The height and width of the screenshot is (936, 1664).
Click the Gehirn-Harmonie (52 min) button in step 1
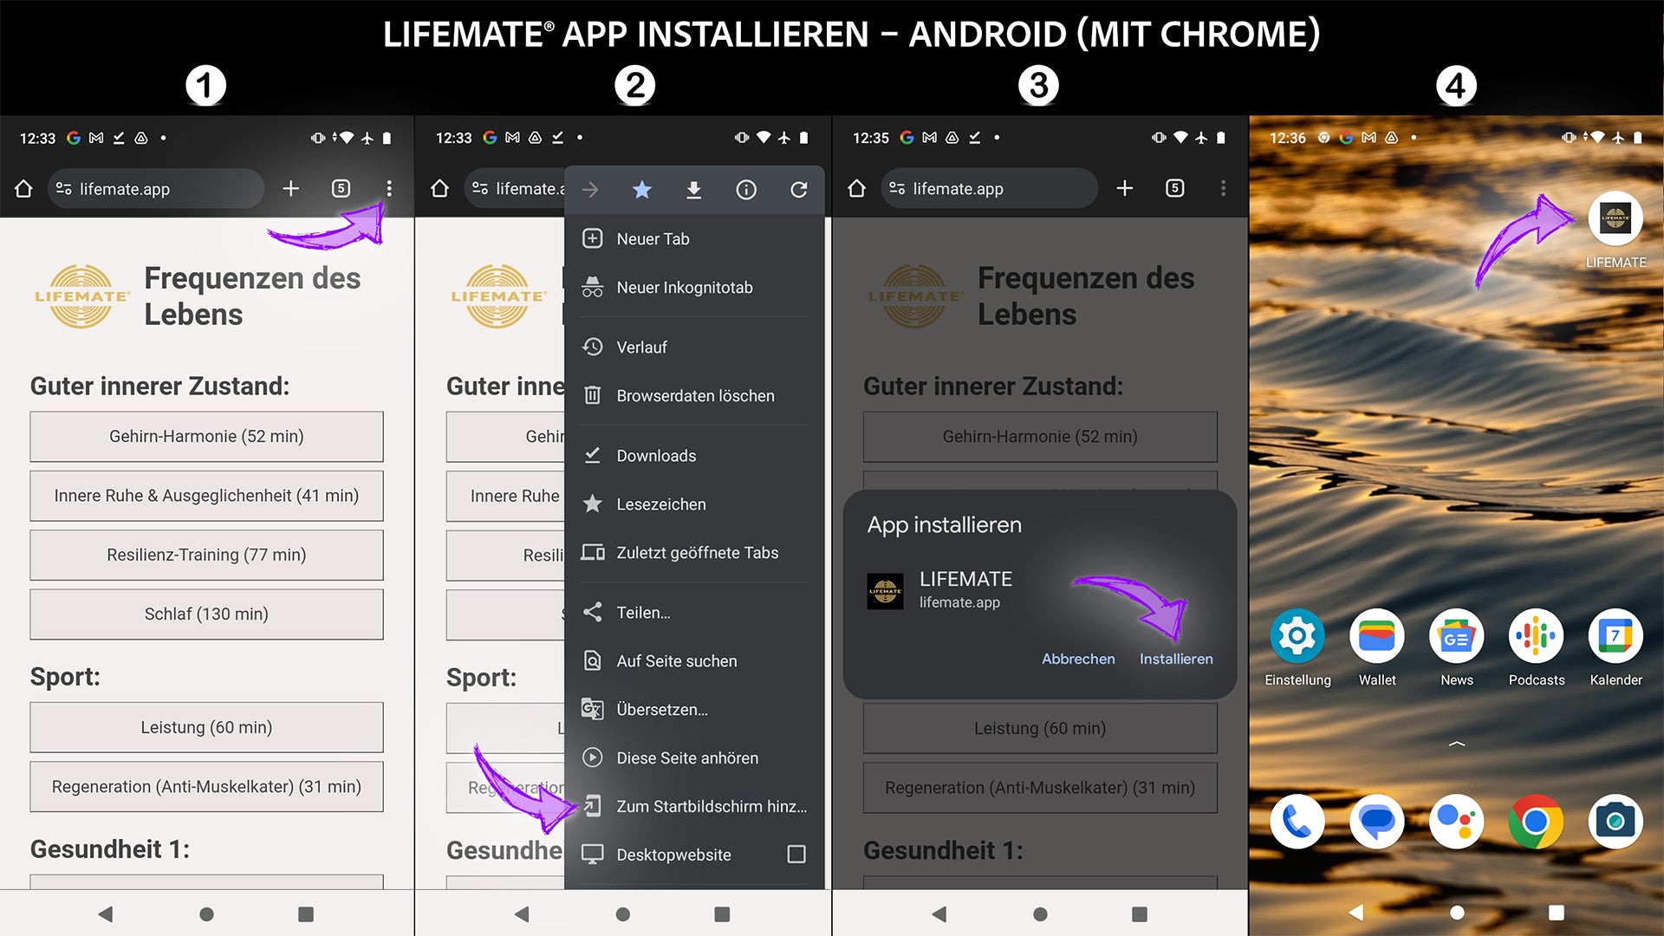click(206, 436)
